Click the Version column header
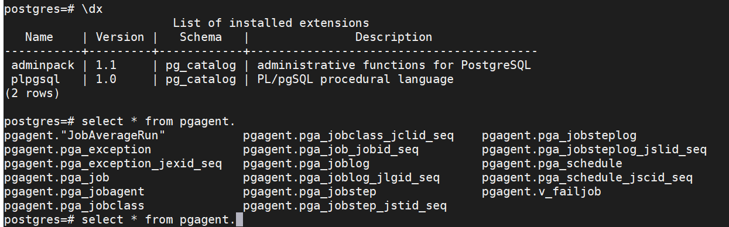 click(120, 37)
